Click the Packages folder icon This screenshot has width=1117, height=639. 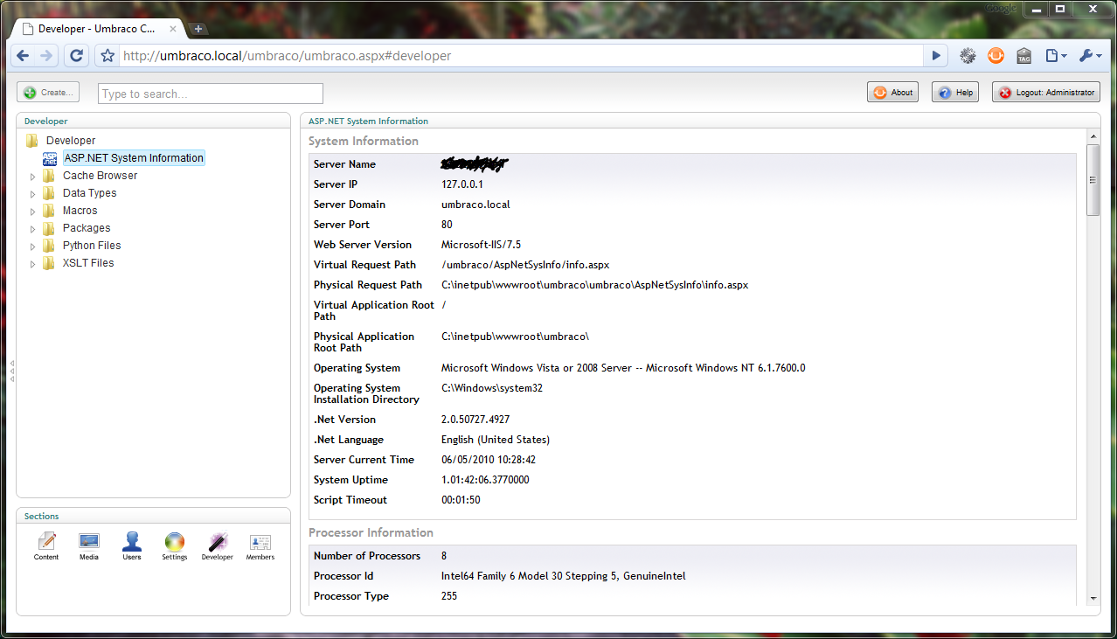[x=49, y=228]
